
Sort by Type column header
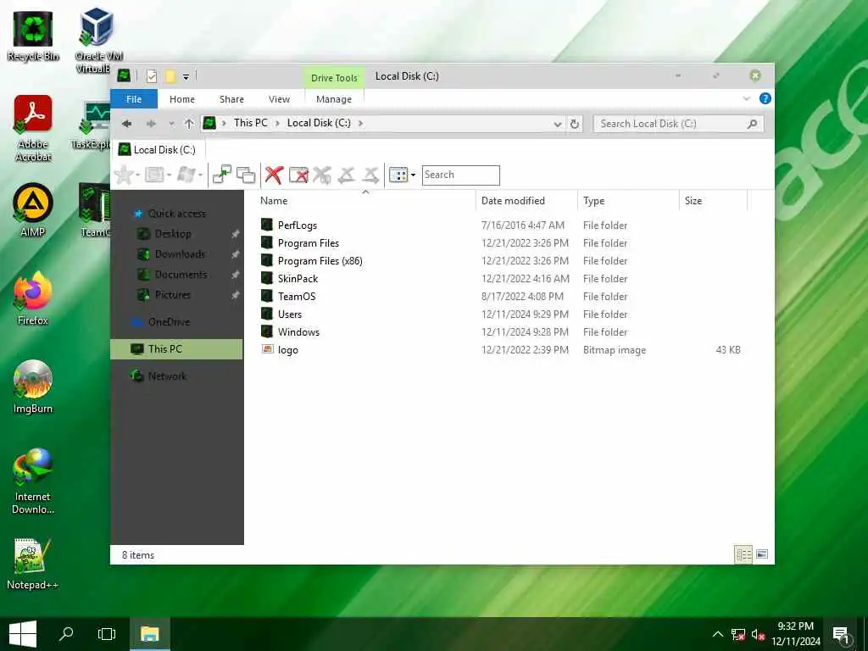point(628,200)
